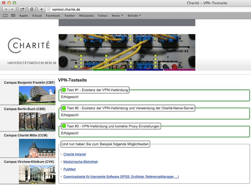This screenshot has height=185, width=251.
Task: Click the Campus Benjamin Franklin building photo
Action: pyautogui.click(x=37, y=95)
